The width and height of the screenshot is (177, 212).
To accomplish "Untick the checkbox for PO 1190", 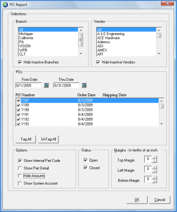I will coord(18,110).
